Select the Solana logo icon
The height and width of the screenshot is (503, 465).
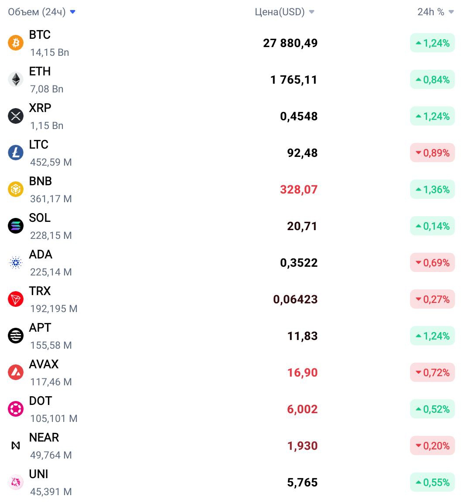pos(16,226)
